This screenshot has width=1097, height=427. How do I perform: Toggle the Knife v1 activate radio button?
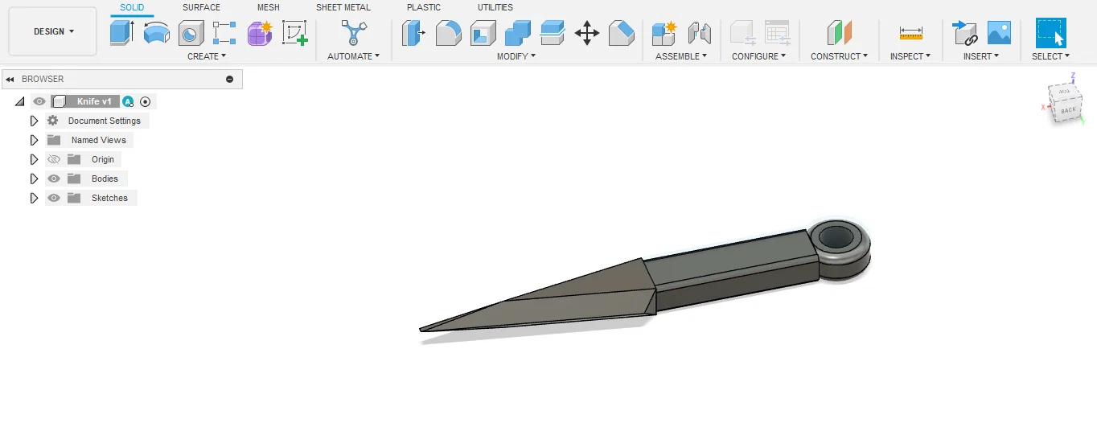[x=146, y=101]
